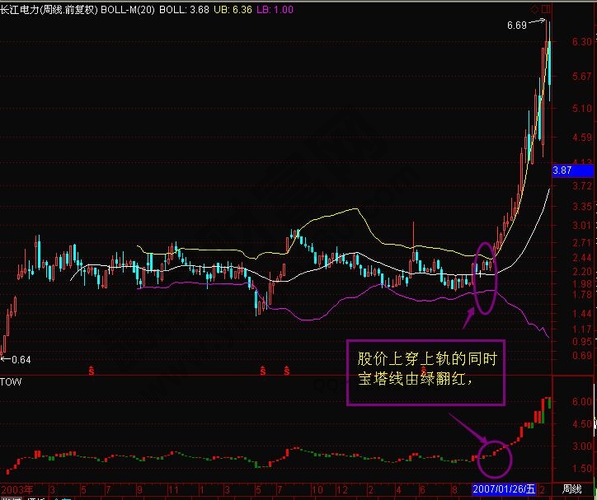Open the 周线 period selector
Image resolution: width=597 pixels, height=500 pixels.
click(572, 488)
